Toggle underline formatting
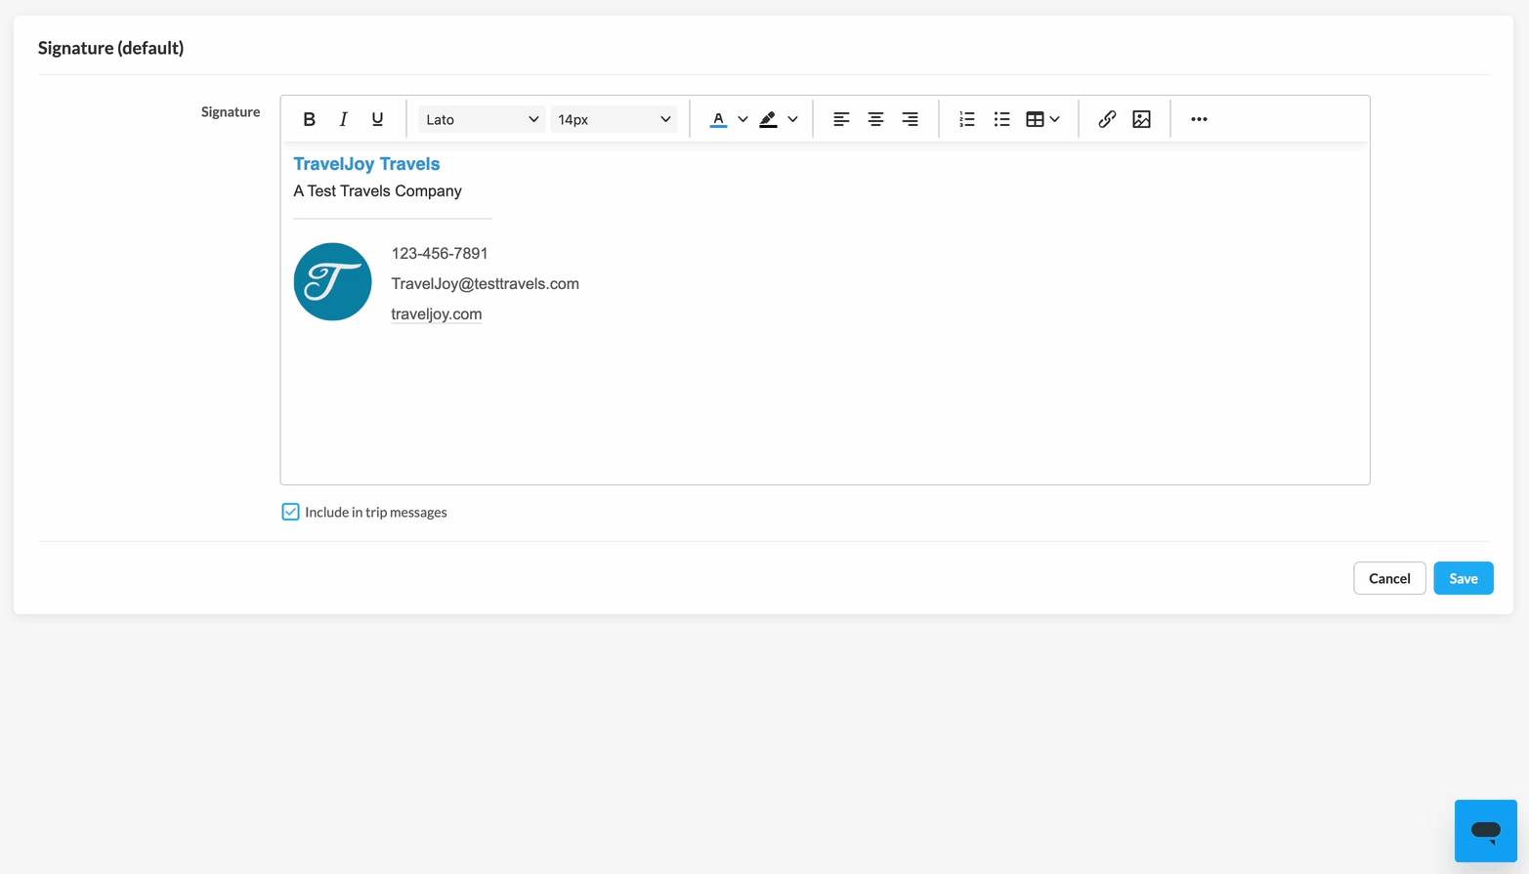 pyautogui.click(x=377, y=119)
